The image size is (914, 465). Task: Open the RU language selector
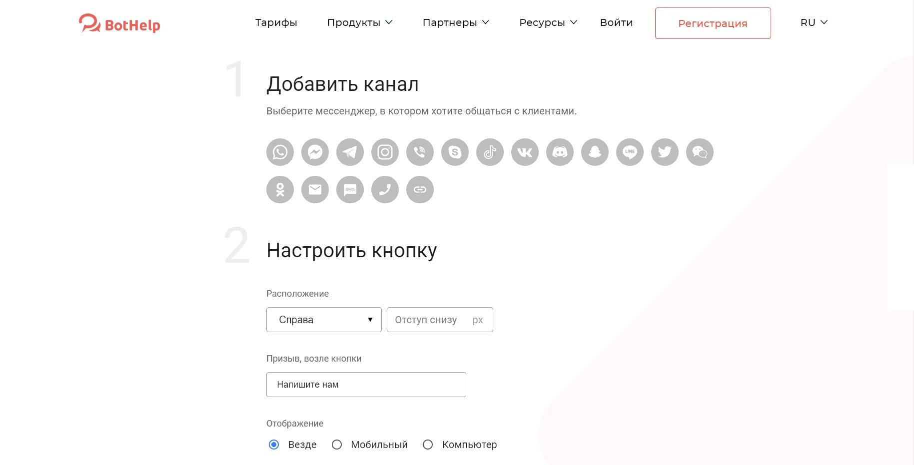click(x=814, y=22)
